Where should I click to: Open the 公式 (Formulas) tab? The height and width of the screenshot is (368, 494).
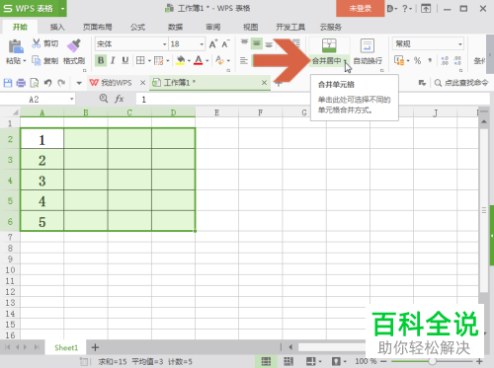(137, 27)
